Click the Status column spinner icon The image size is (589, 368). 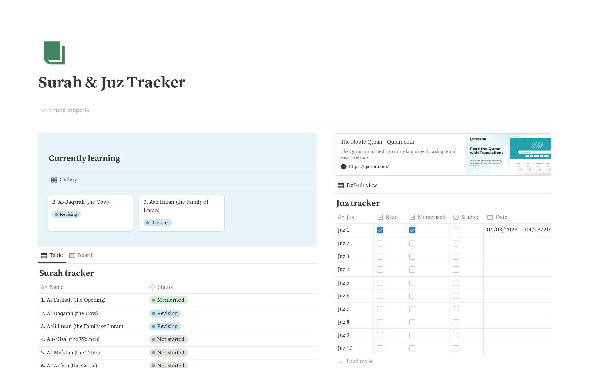(152, 287)
